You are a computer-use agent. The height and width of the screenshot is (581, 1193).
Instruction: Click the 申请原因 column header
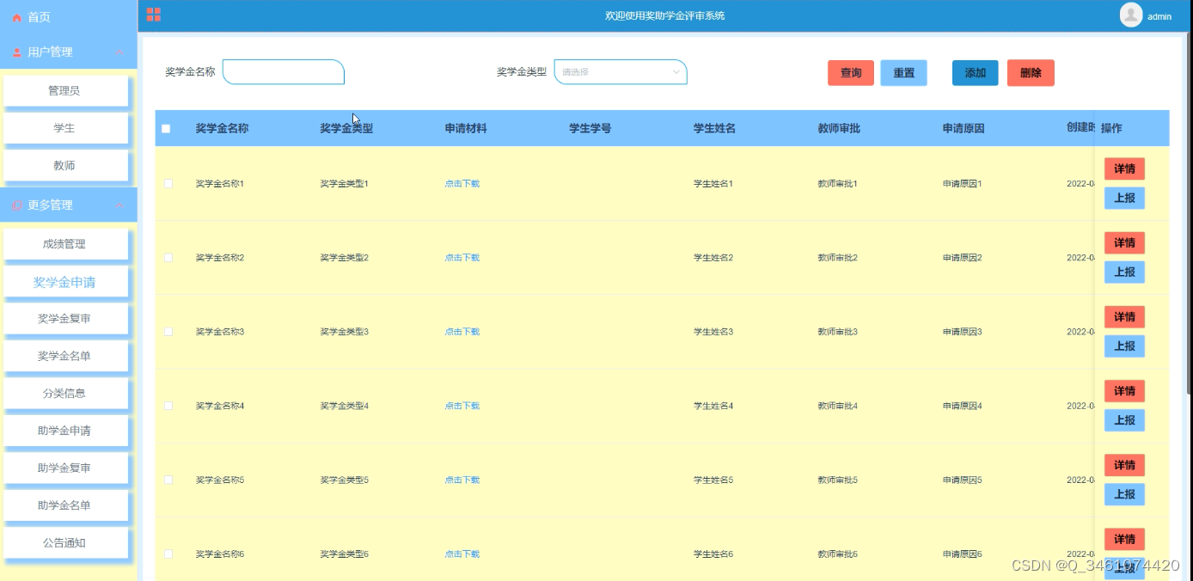pos(964,129)
